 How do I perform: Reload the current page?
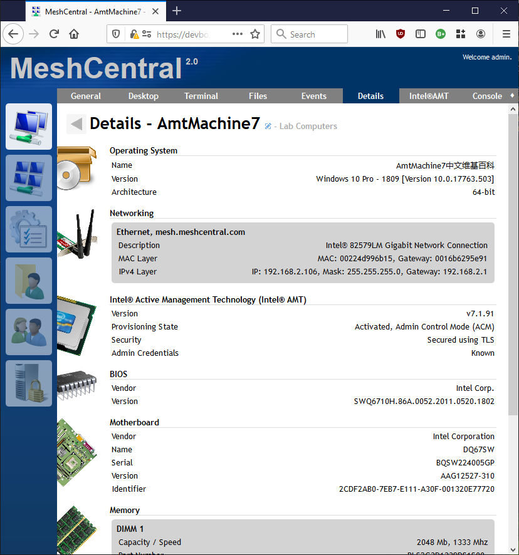pos(54,34)
